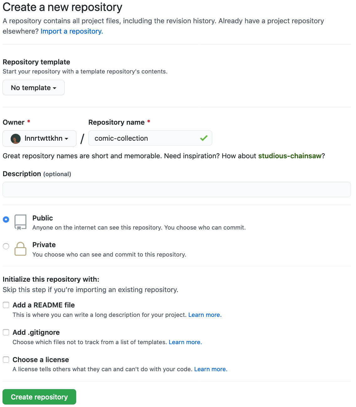Use the studious-chainsaw name suggestion
356x407 pixels.
pos(290,156)
